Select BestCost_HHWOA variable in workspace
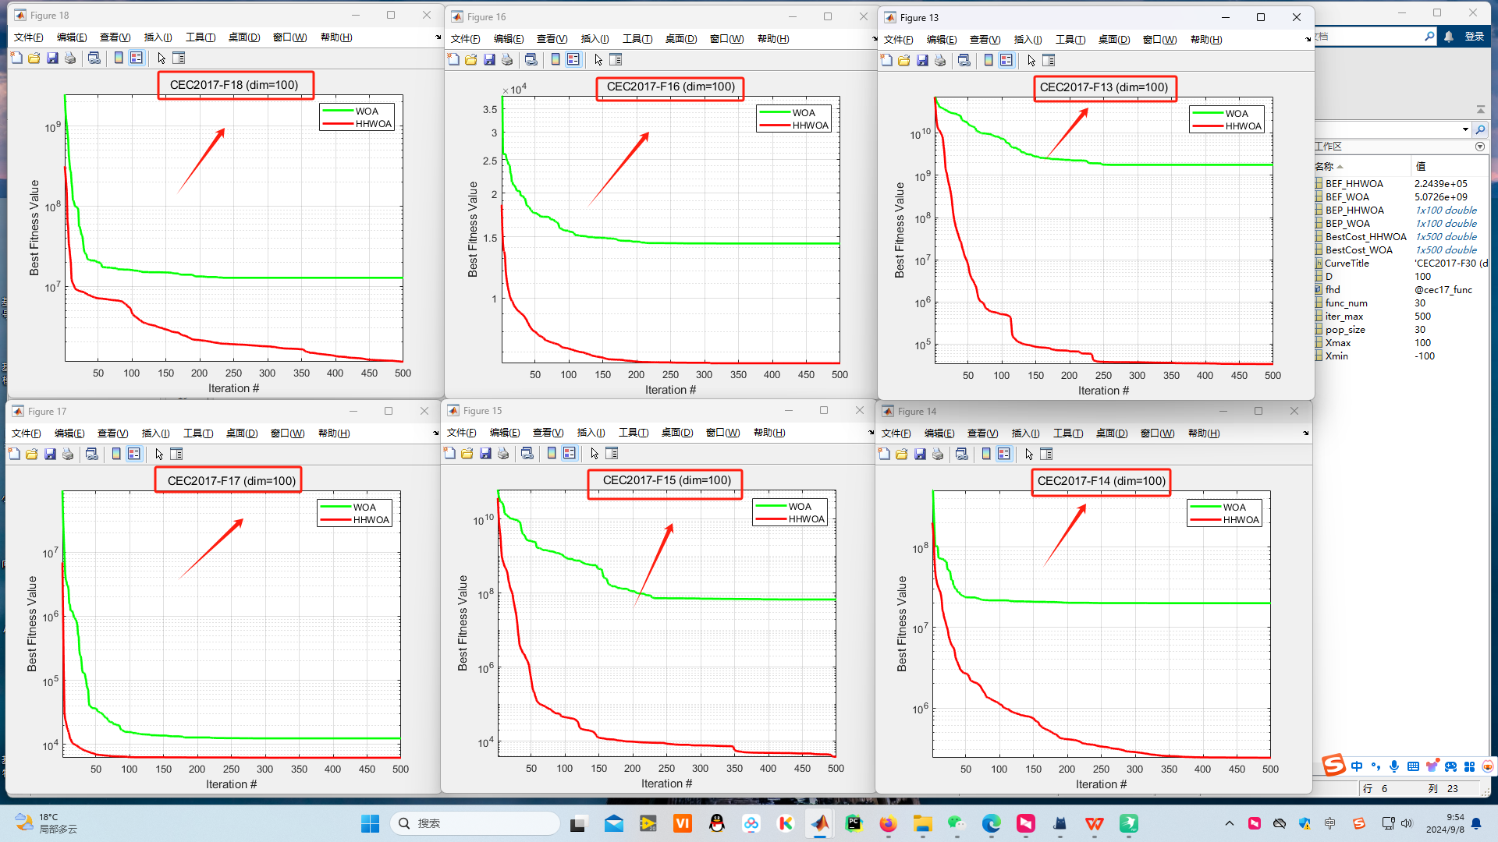 point(1365,237)
